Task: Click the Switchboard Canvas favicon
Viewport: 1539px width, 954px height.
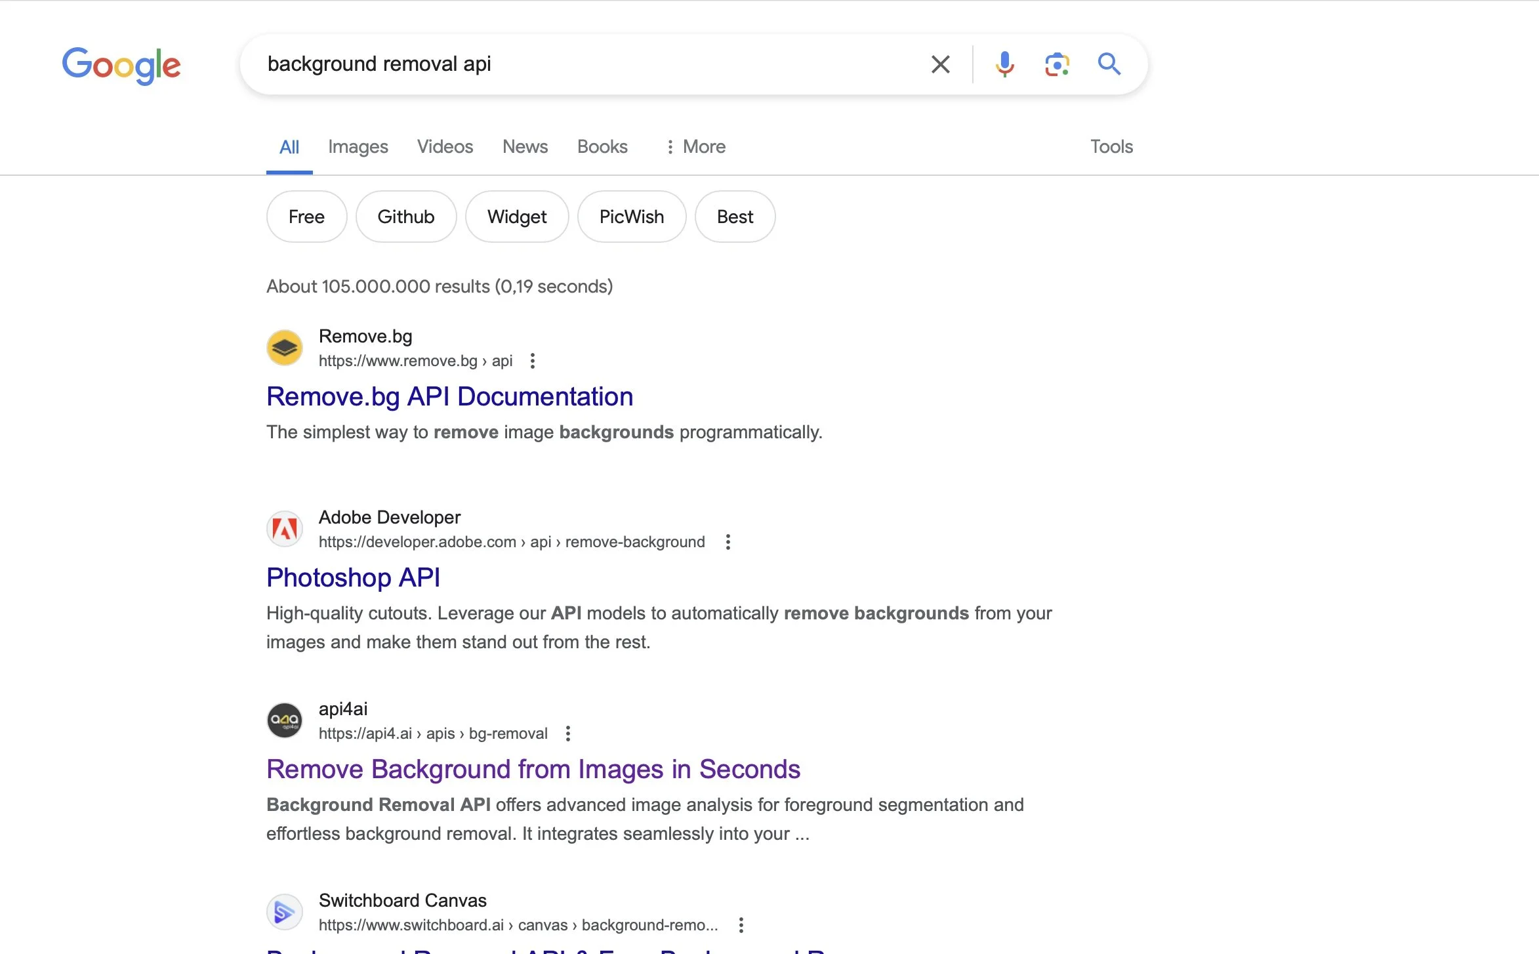Action: [285, 911]
